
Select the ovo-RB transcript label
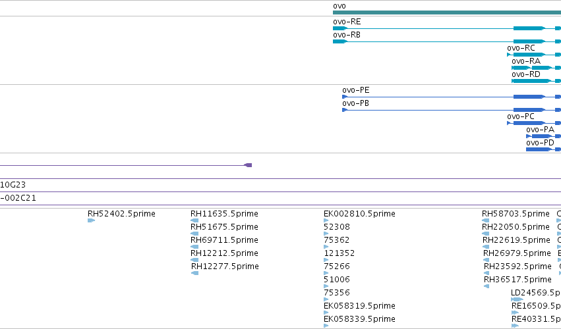[x=347, y=35]
